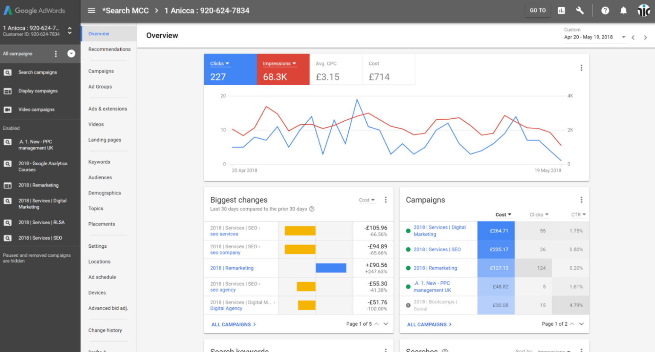The width and height of the screenshot is (655, 352).
Task: Toggle the Impressions metric tile
Action: click(x=283, y=69)
